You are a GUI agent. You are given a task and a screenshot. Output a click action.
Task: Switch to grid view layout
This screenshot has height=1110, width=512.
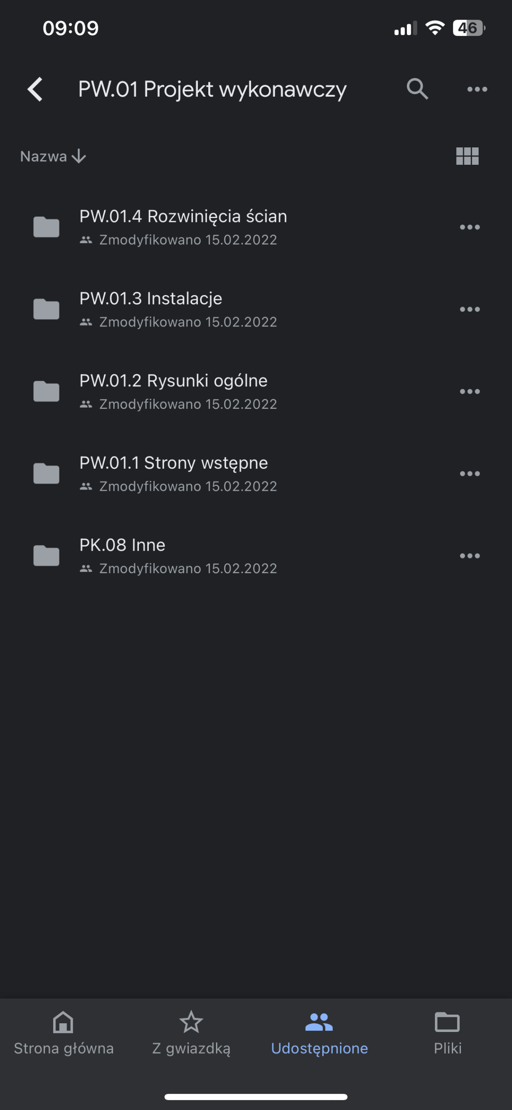point(467,156)
